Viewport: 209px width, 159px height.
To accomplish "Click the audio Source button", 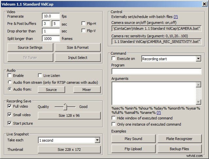I will (51, 90).
